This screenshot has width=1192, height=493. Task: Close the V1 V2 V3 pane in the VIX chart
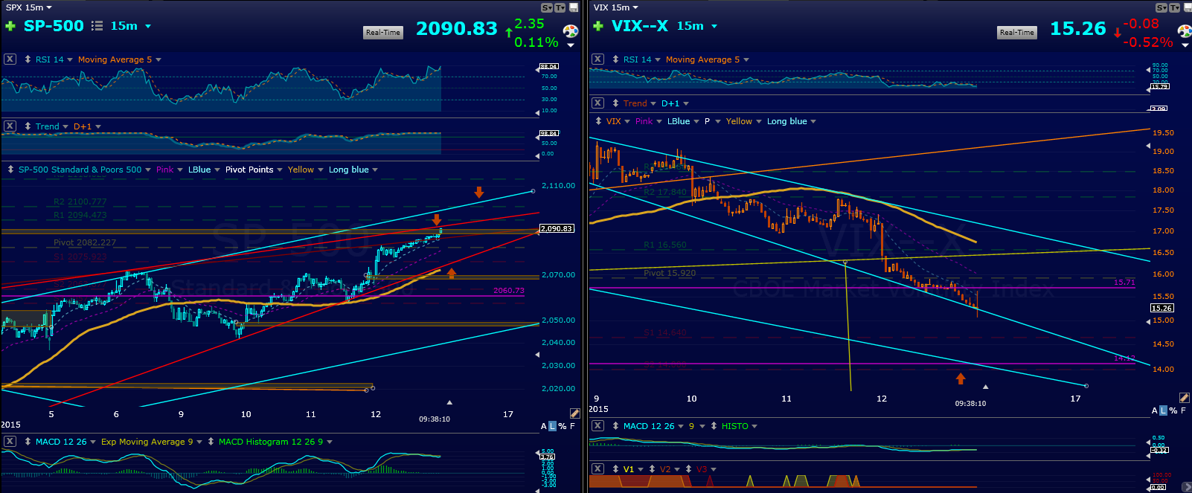[597, 469]
